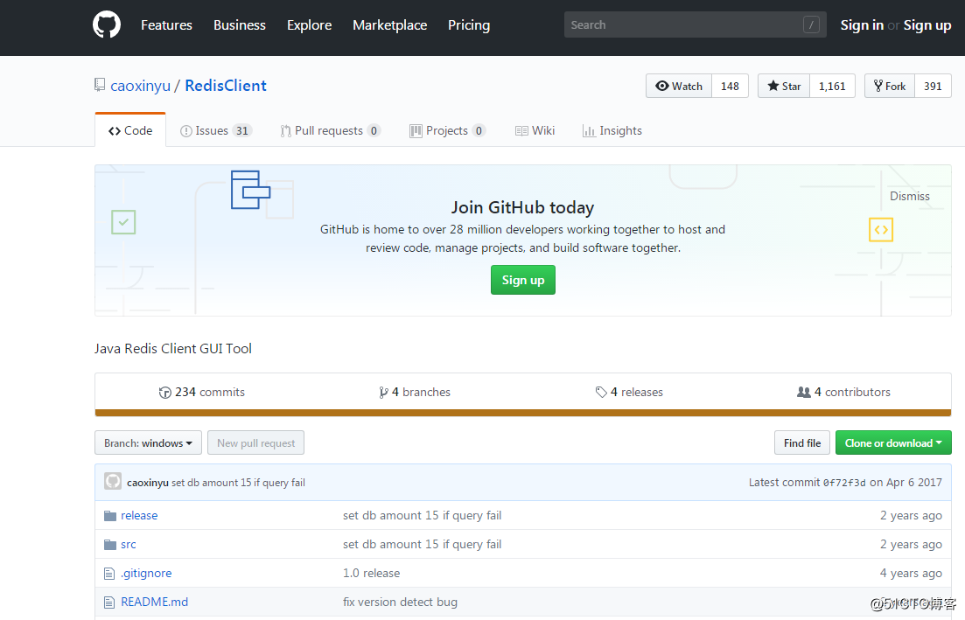Open Explore in the top navigation

click(309, 25)
